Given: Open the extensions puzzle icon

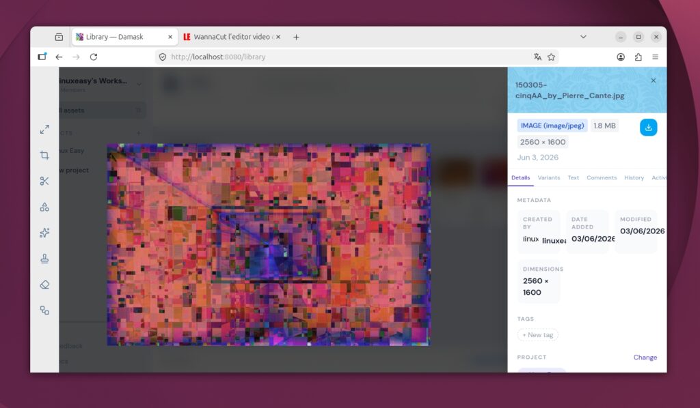Looking at the screenshot, I should (x=638, y=57).
